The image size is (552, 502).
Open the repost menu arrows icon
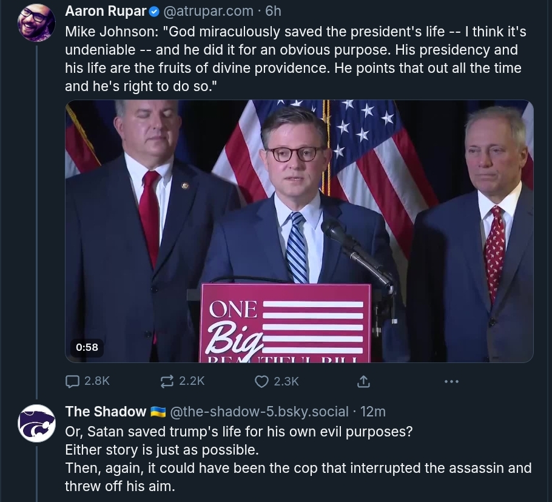pyautogui.click(x=166, y=381)
